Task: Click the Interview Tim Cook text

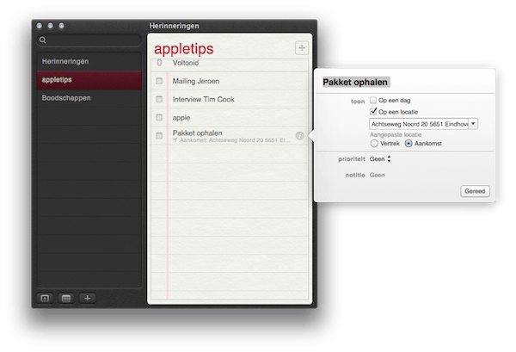Action: [x=203, y=100]
